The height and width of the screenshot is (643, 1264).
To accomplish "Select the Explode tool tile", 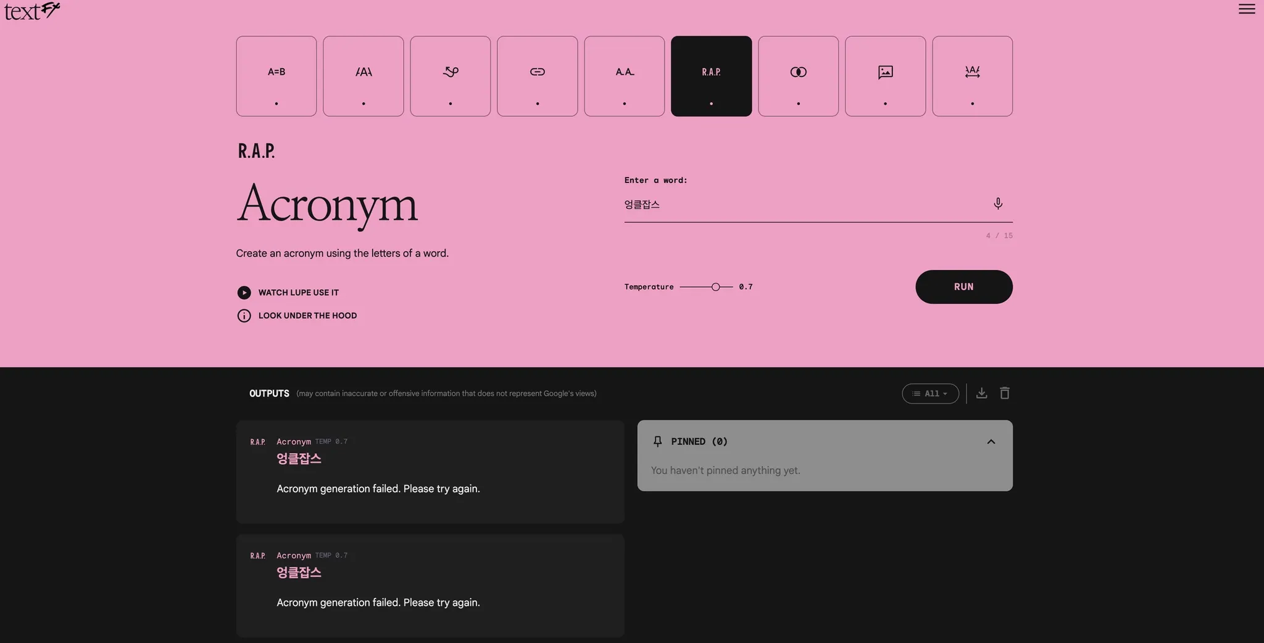I will (363, 76).
